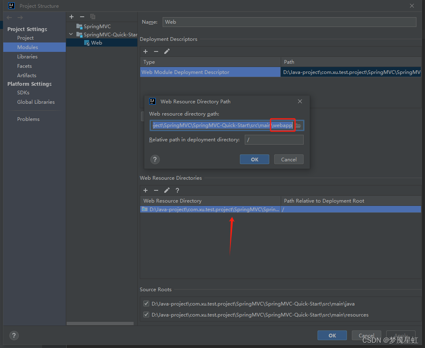Confirm the web resource path with OK
This screenshot has width=425, height=348.
pyautogui.click(x=255, y=160)
